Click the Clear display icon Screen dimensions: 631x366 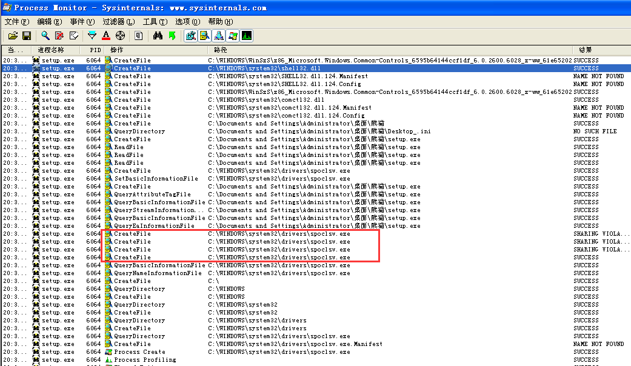74,36
